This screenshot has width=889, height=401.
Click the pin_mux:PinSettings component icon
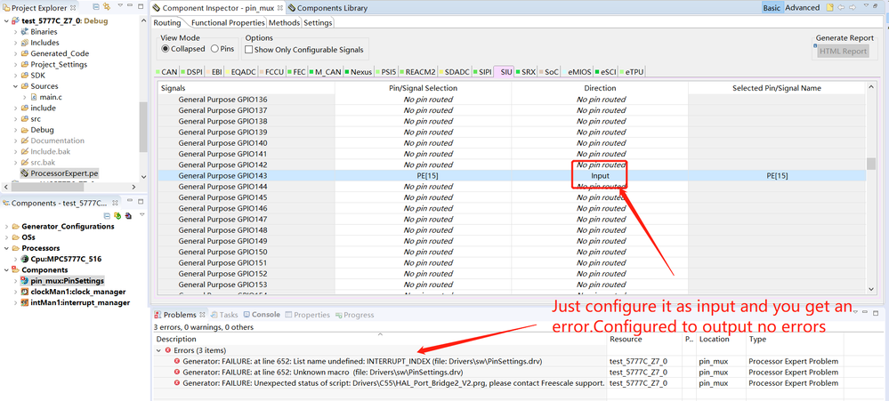coord(24,281)
